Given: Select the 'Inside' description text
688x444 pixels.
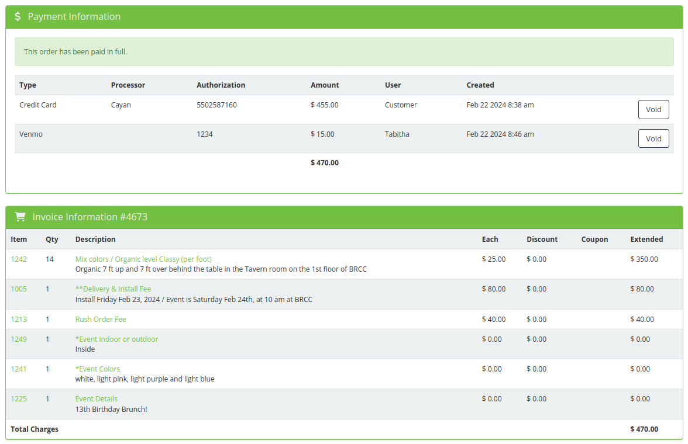Looking at the screenshot, I should (85, 349).
